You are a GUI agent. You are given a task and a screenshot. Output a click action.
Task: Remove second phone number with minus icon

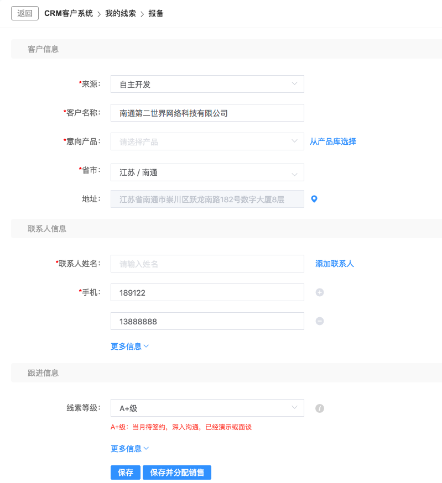tap(320, 321)
